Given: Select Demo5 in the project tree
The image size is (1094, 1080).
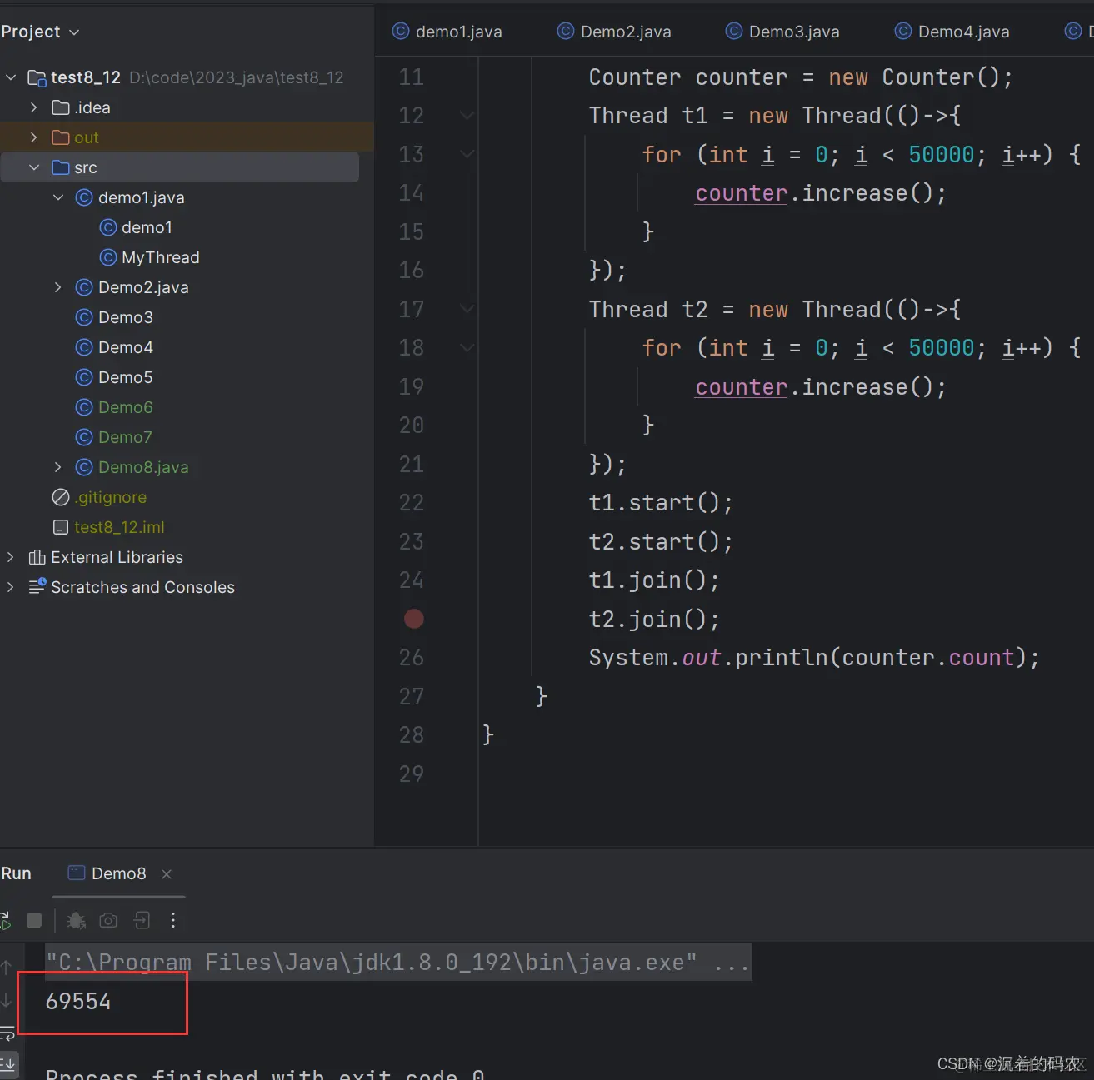Looking at the screenshot, I should [x=114, y=377].
